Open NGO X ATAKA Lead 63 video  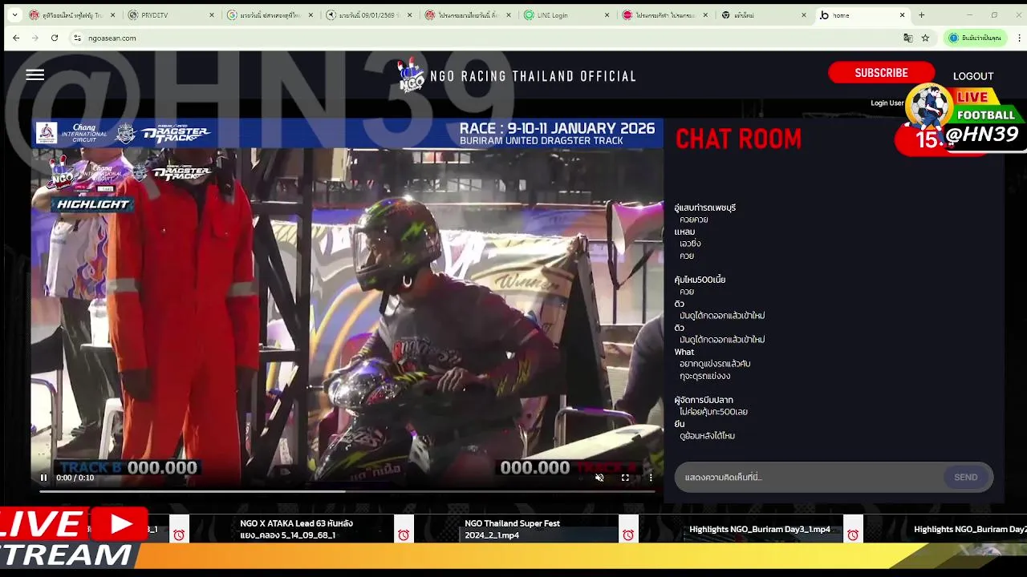pyautogui.click(x=297, y=529)
